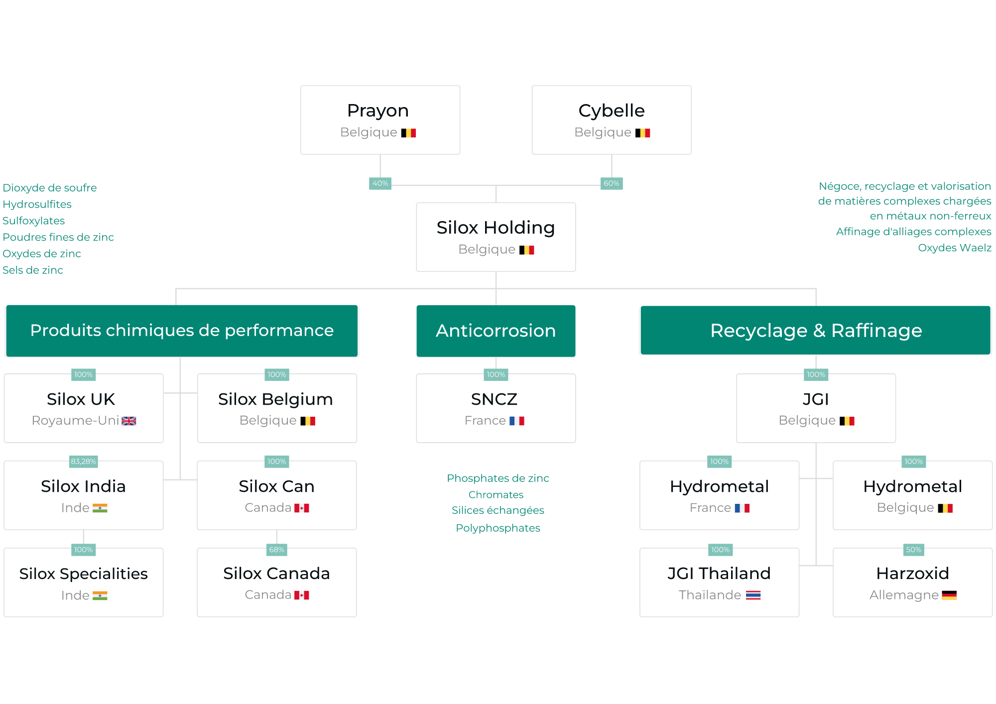
Task: Click the German flag in the Harzoxid box
Action: pos(949,595)
